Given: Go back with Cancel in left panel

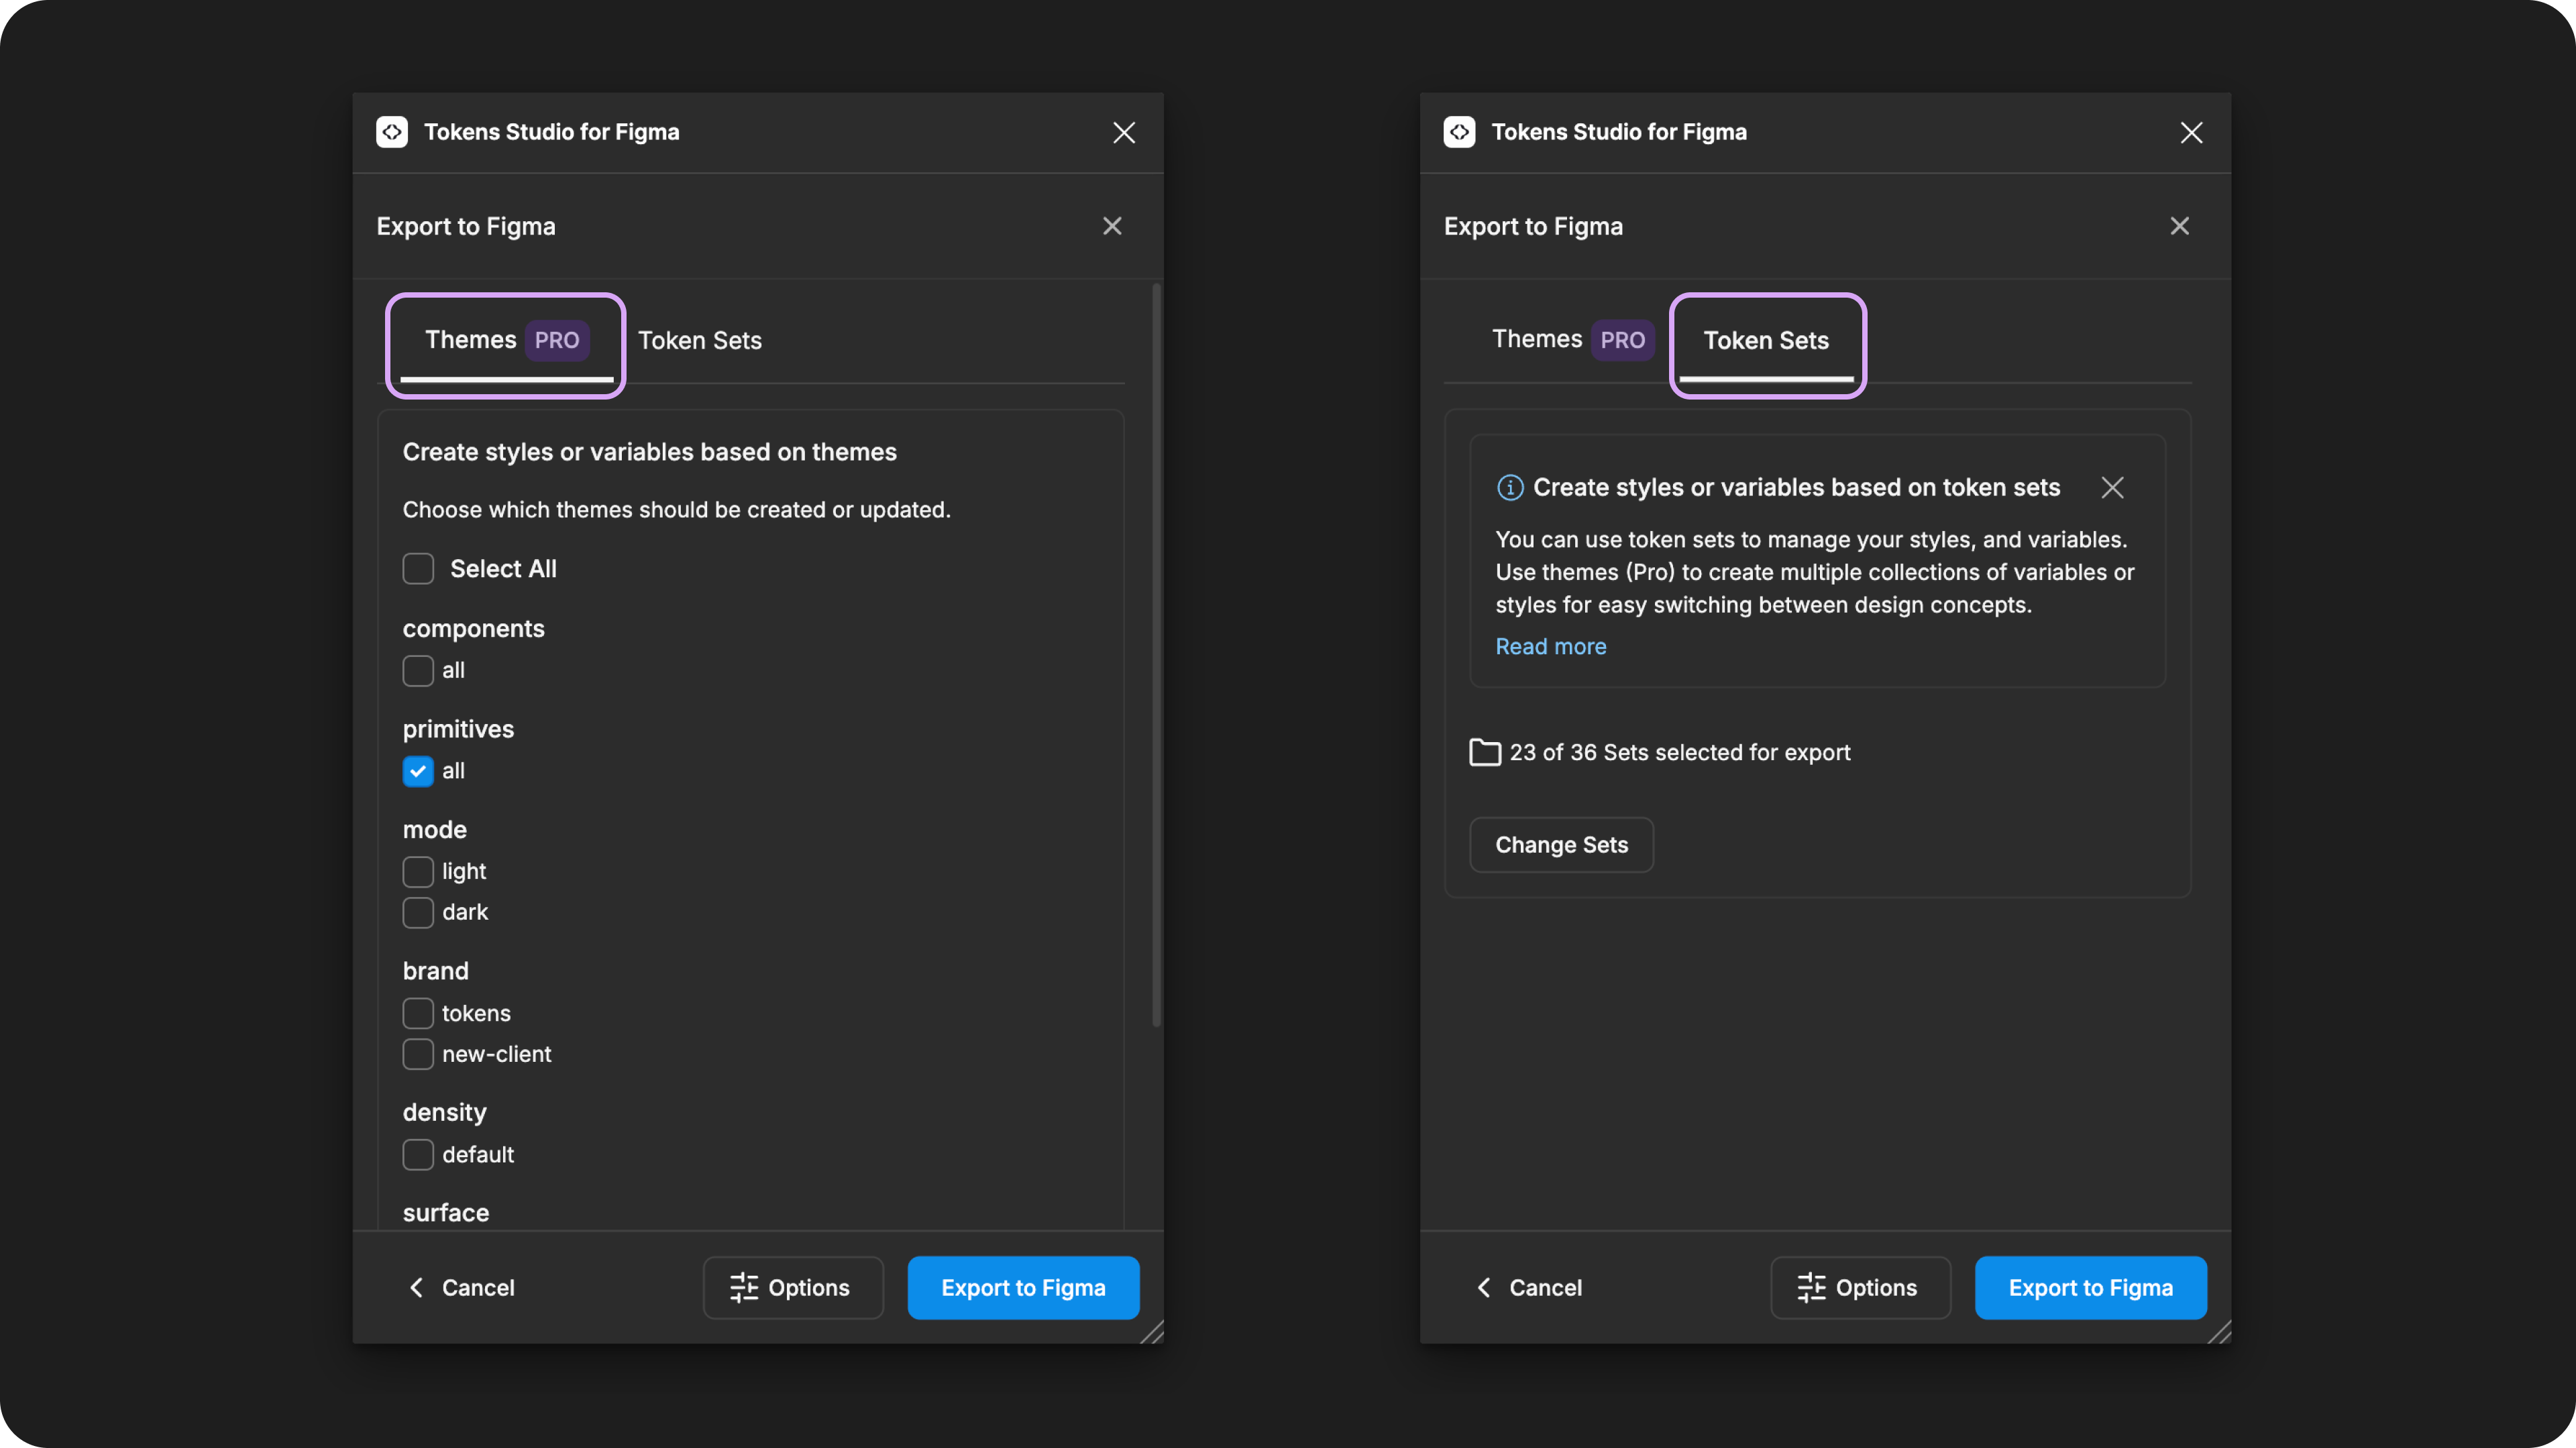Looking at the screenshot, I should (462, 1288).
